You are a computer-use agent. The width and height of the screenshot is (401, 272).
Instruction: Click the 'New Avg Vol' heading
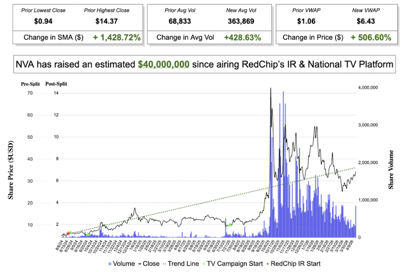[241, 10]
